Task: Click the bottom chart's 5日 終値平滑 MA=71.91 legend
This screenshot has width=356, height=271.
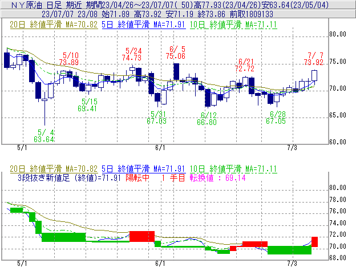Action: pyautogui.click(x=144, y=169)
